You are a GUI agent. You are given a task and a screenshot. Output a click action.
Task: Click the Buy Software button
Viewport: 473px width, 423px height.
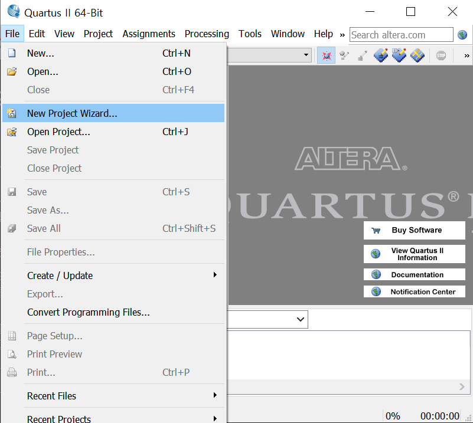tap(414, 231)
